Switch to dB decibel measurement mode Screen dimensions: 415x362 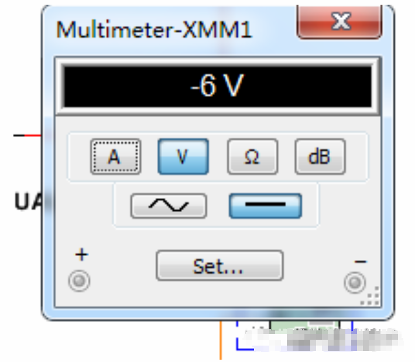[x=320, y=156]
